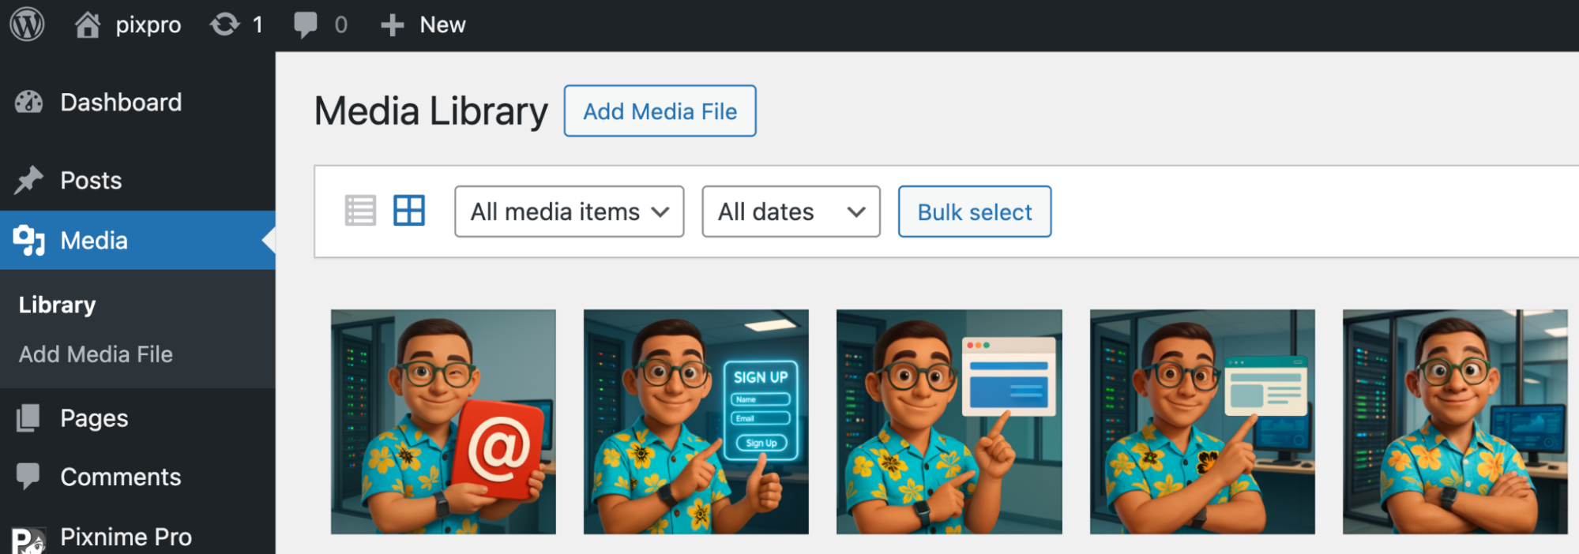The height and width of the screenshot is (554, 1579).
Task: Switch to list view icon
Action: pyautogui.click(x=360, y=211)
